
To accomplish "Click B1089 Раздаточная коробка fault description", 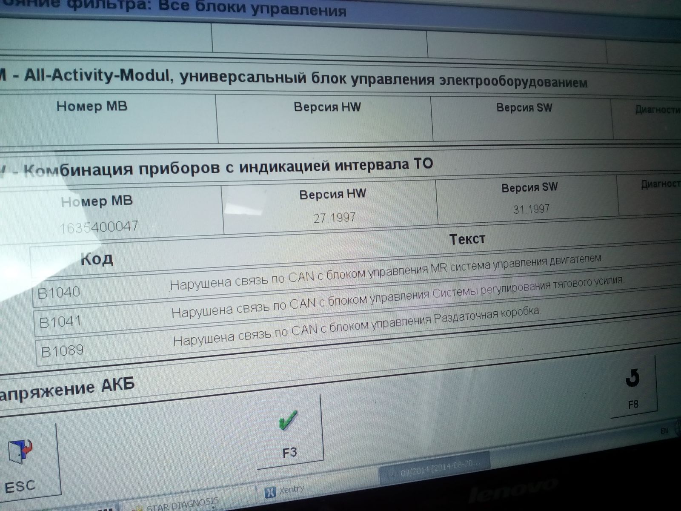I will [x=357, y=326].
